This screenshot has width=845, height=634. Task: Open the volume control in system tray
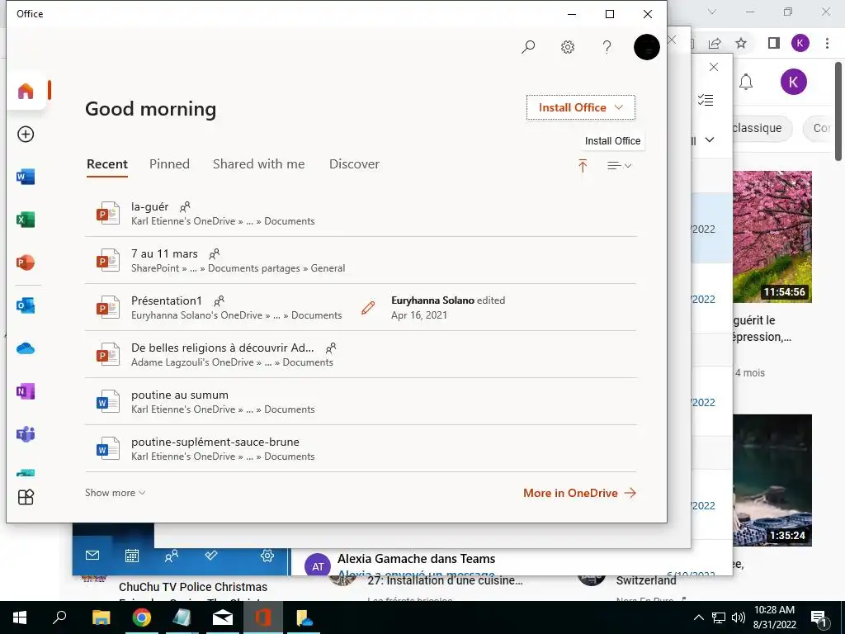(739, 617)
